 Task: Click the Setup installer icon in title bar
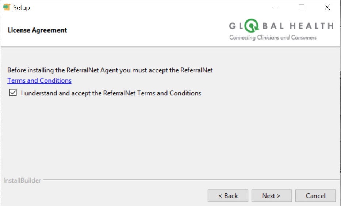click(7, 7)
